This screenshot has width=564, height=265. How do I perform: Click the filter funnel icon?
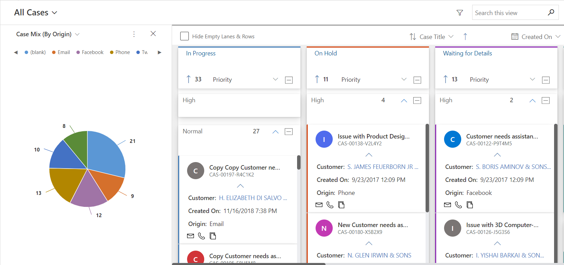460,13
